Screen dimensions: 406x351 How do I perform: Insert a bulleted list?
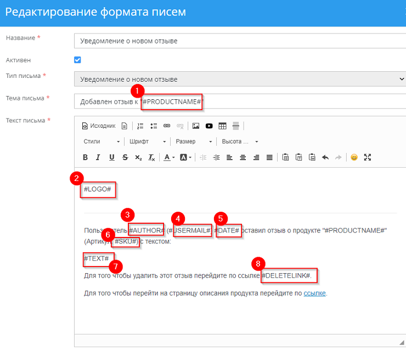tap(154, 126)
